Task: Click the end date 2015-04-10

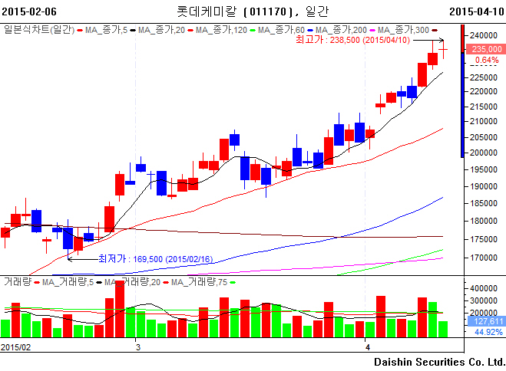Action: (x=477, y=11)
